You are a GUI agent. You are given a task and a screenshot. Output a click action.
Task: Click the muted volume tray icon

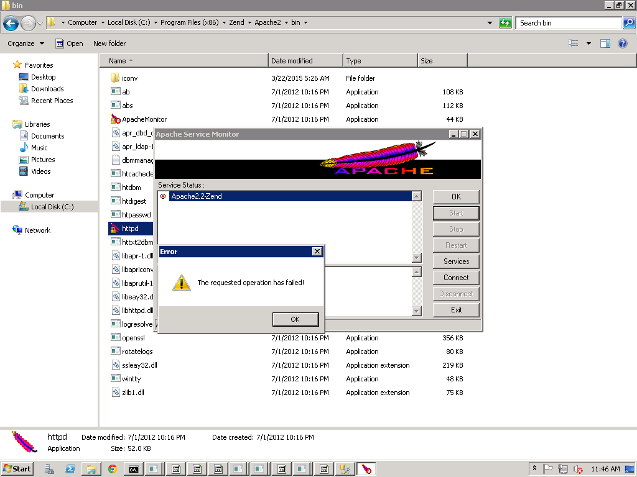(577, 469)
